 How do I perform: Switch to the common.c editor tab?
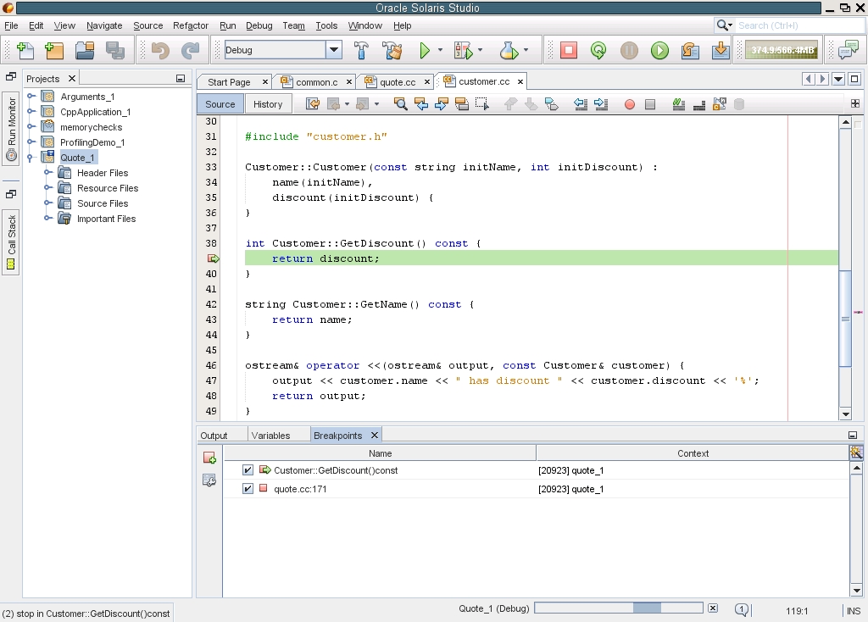(x=317, y=82)
